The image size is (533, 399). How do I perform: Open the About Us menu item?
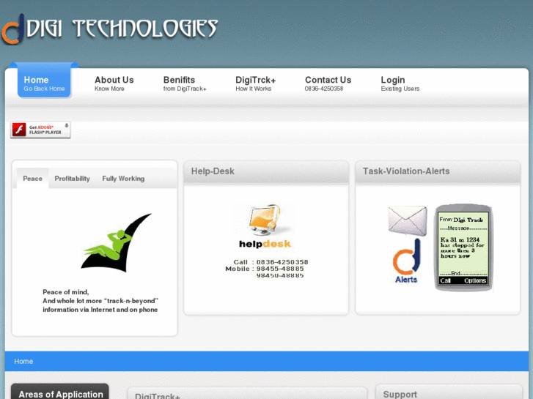coord(114,83)
